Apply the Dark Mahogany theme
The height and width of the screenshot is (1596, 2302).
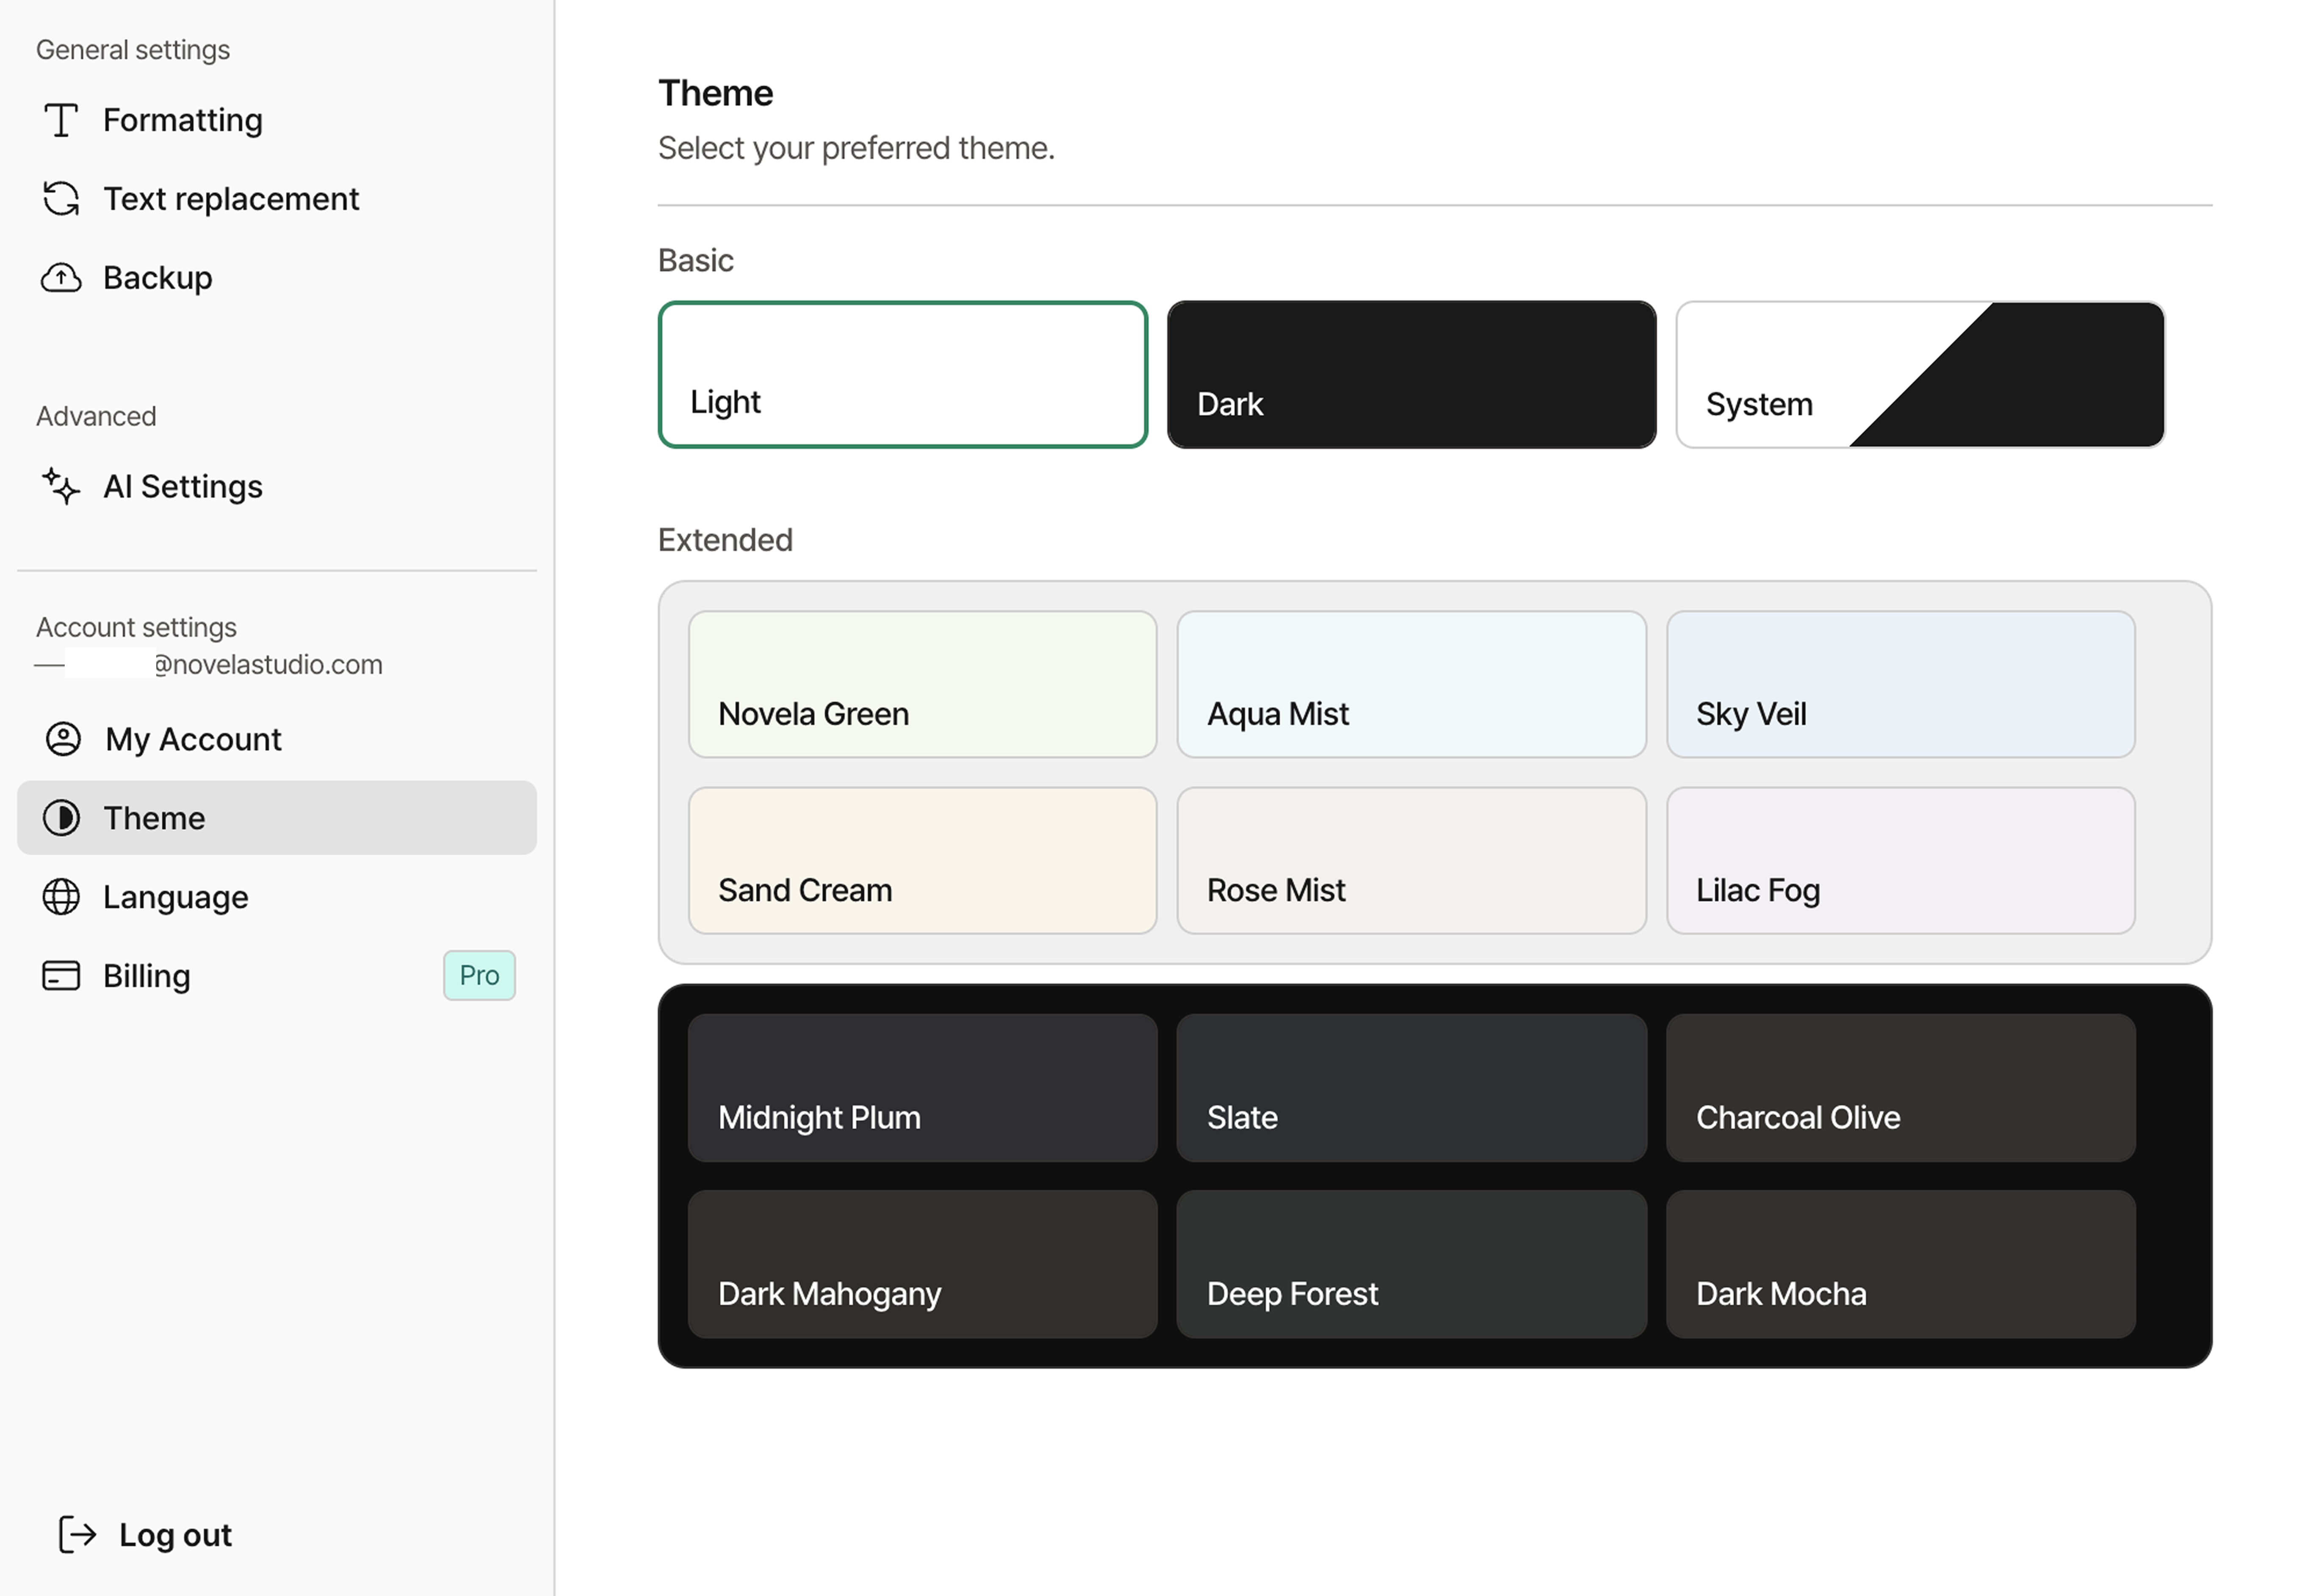[922, 1264]
